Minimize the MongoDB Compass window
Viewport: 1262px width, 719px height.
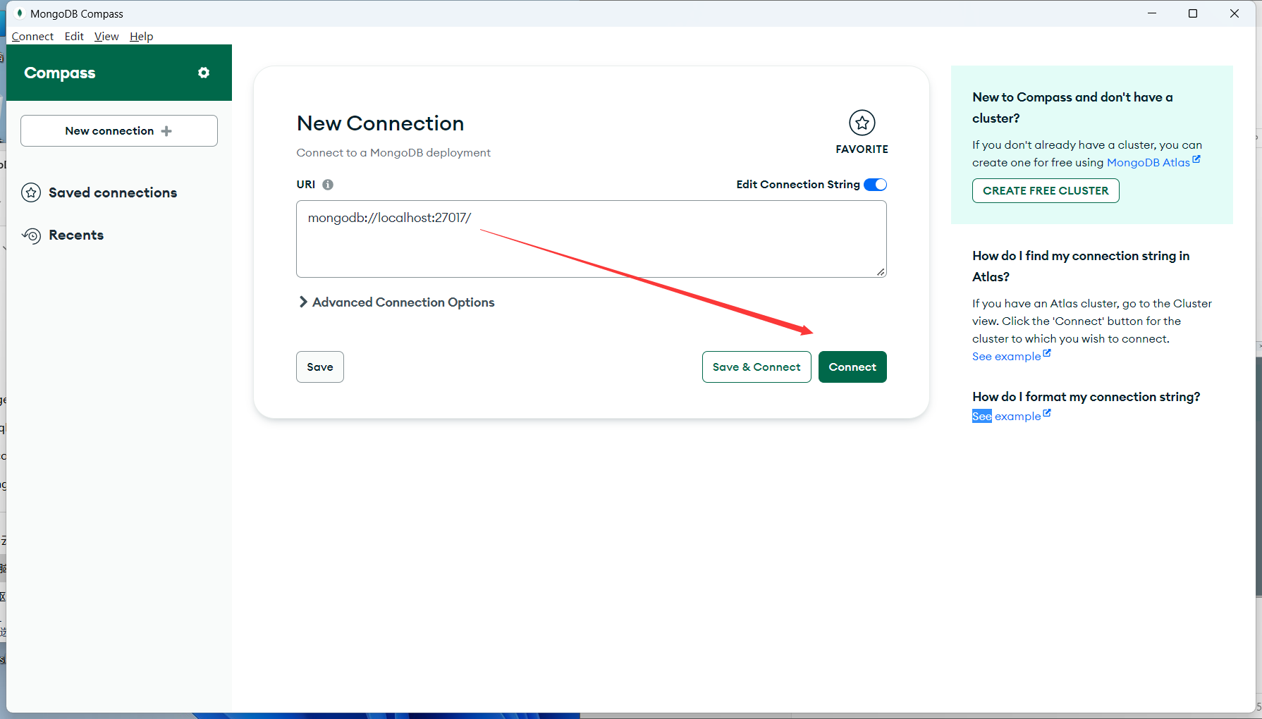1152,13
